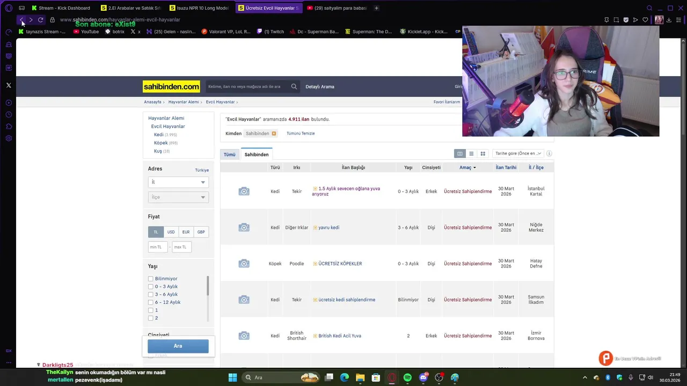Click the age filter list scrollbar
This screenshot has width=687, height=386.
[x=208, y=286]
